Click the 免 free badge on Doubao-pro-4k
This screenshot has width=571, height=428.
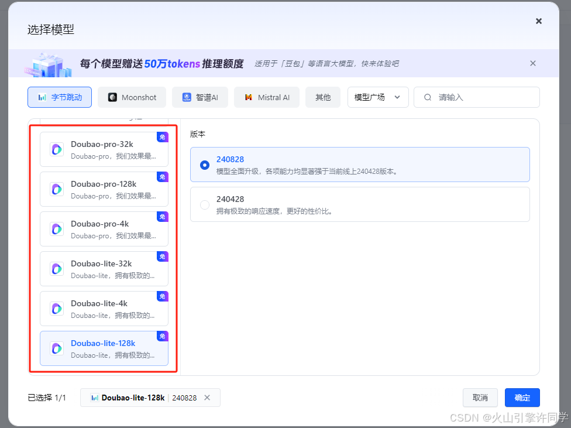(x=163, y=217)
